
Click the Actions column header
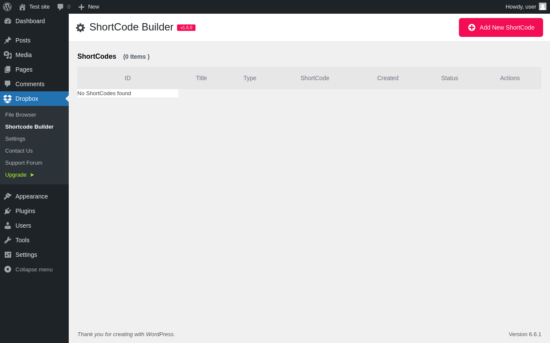pos(510,78)
